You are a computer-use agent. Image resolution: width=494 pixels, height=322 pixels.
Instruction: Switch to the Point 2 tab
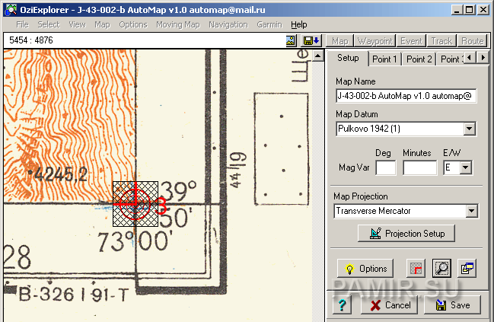click(x=419, y=59)
